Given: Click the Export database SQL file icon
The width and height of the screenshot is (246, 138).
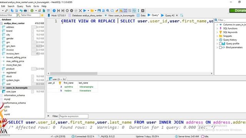Looking at the screenshot, I should [44, 11].
